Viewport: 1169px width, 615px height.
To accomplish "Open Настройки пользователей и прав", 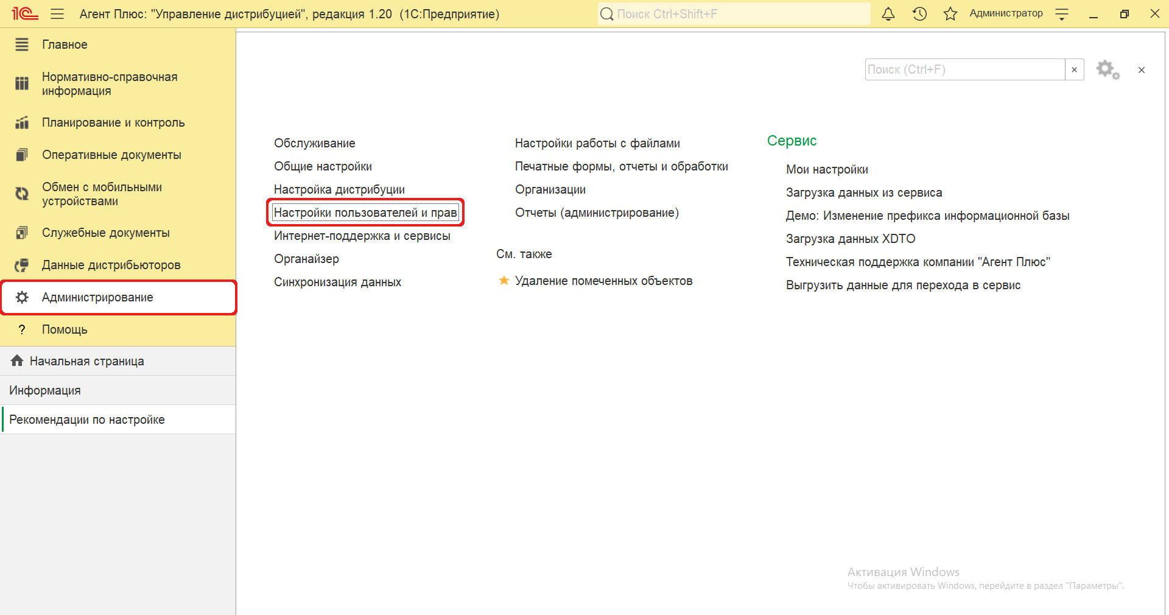I will (x=365, y=213).
